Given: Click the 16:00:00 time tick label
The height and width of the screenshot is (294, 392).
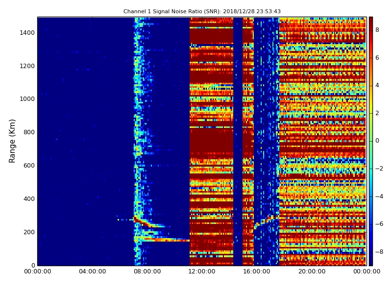Looking at the screenshot, I should [x=256, y=271].
